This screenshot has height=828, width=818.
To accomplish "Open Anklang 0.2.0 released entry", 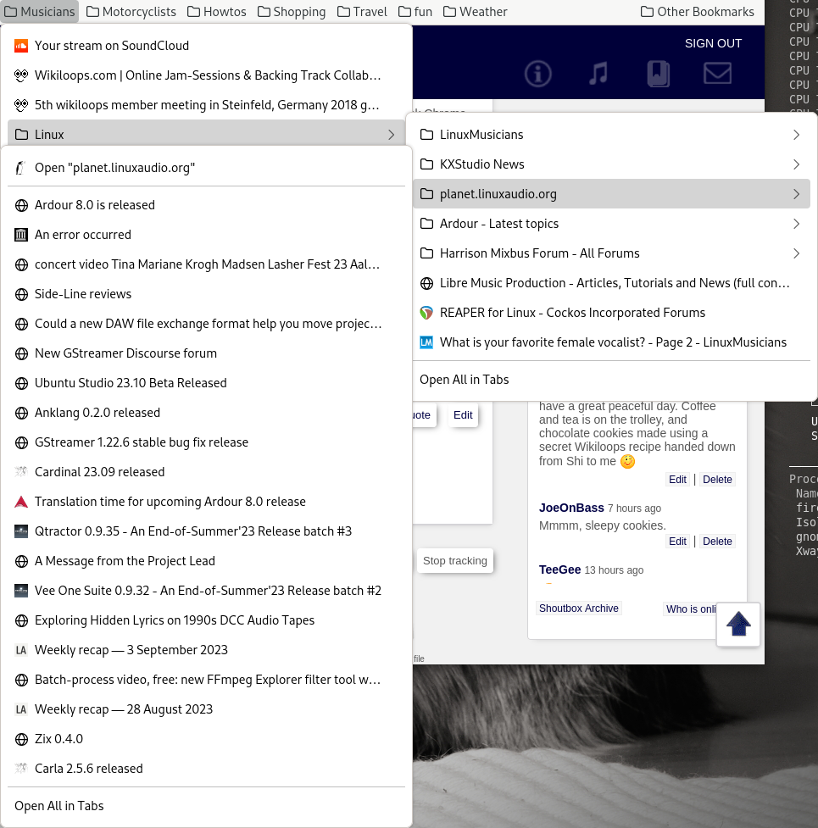I will 207,413.
